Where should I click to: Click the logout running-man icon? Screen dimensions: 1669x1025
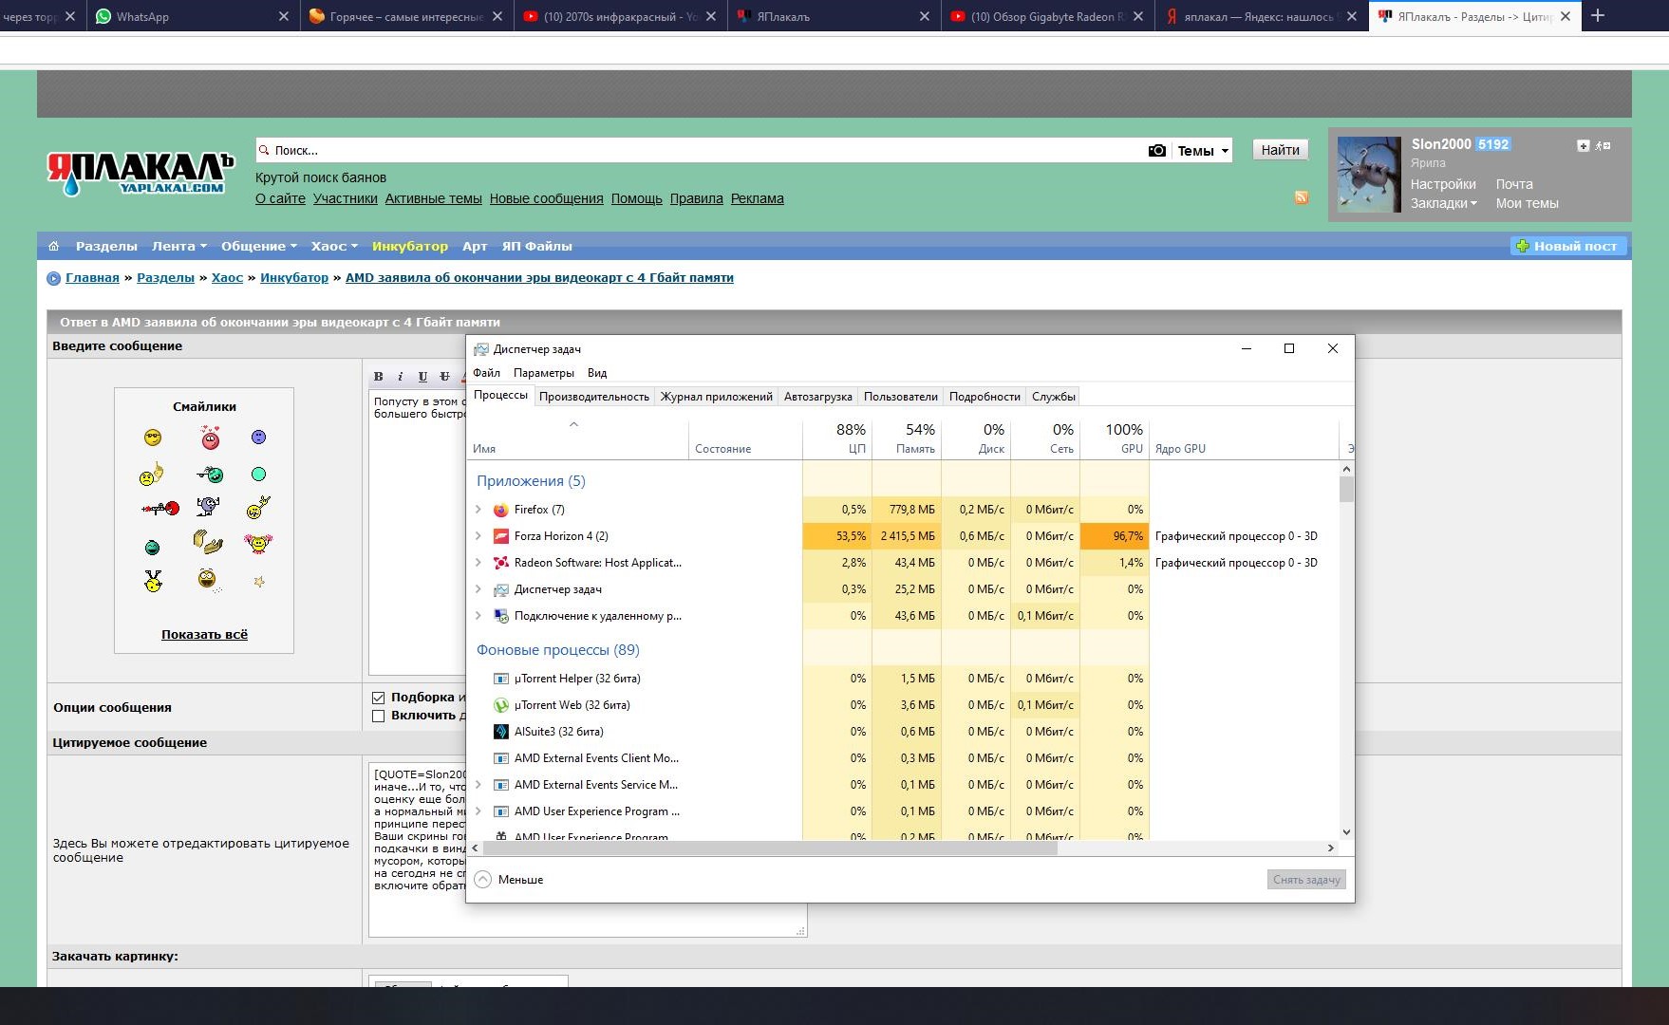(x=1603, y=145)
